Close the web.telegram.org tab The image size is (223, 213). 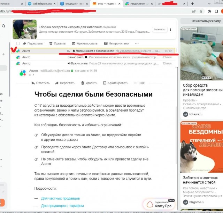[x=54, y=4]
